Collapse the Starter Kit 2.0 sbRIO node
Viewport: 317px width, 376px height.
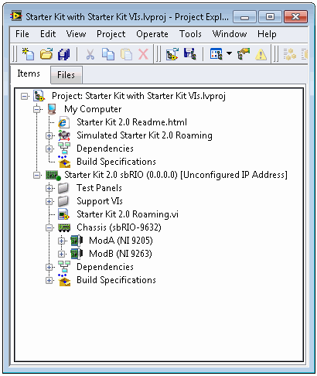(x=37, y=175)
